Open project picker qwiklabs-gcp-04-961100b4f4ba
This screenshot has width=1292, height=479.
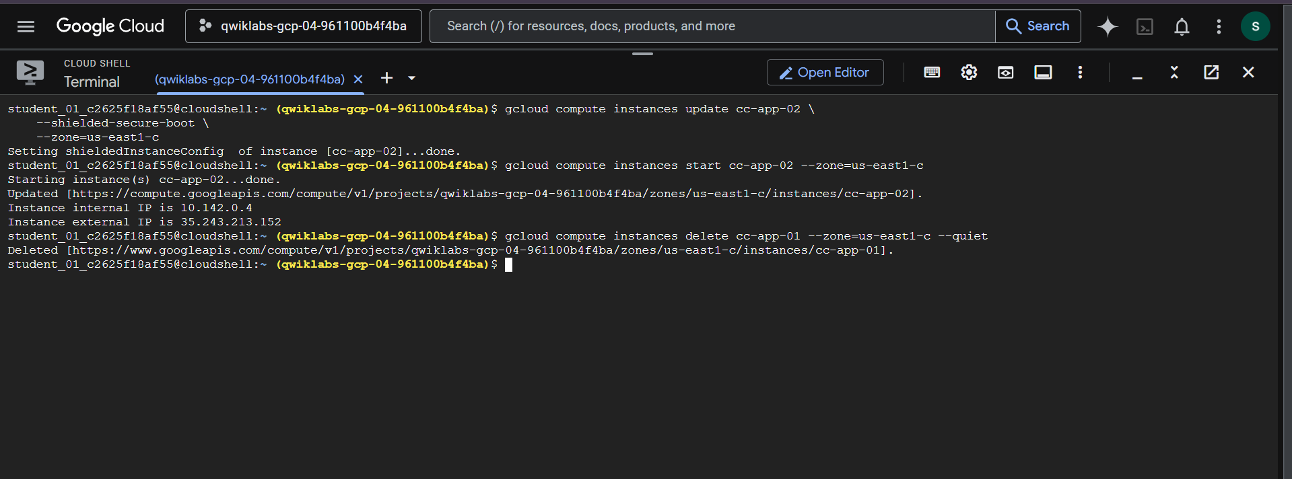304,26
